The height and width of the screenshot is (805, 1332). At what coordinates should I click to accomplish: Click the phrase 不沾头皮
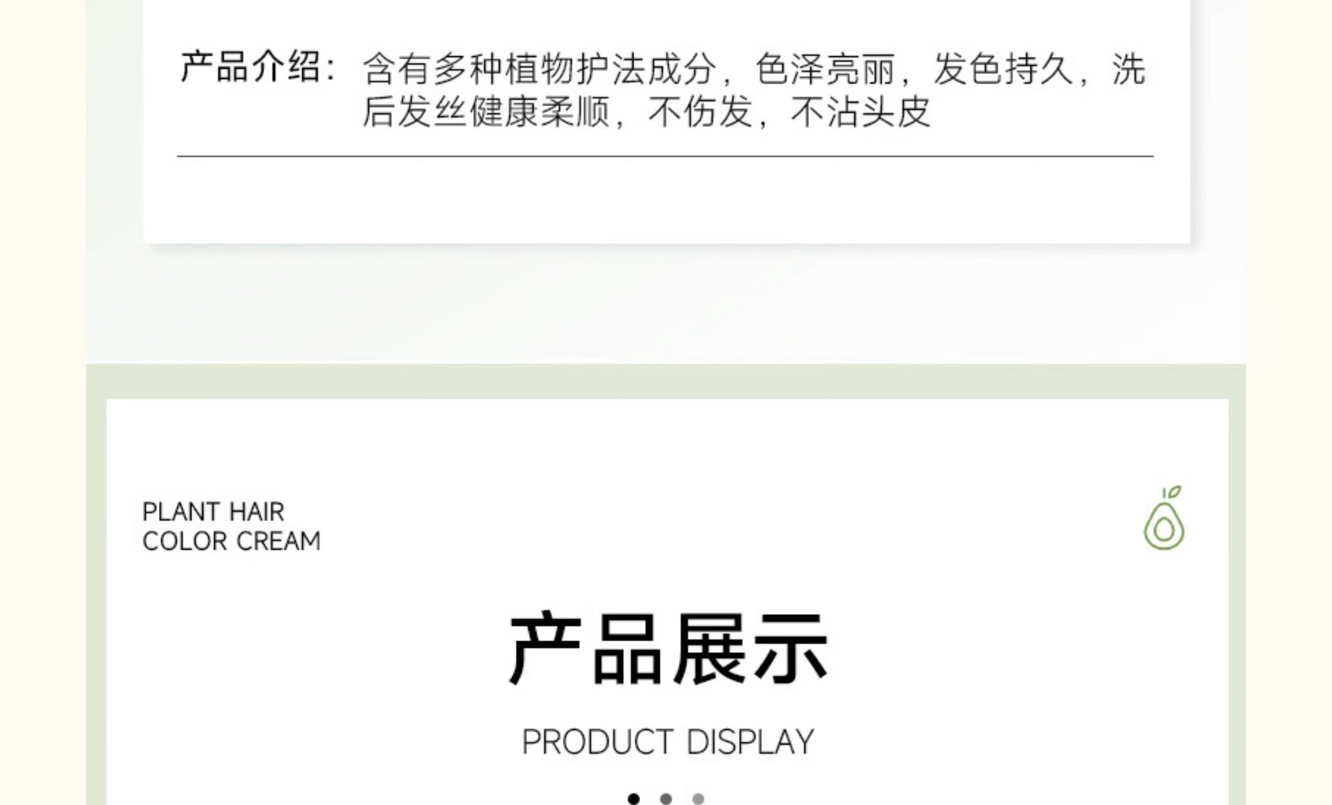860,112
